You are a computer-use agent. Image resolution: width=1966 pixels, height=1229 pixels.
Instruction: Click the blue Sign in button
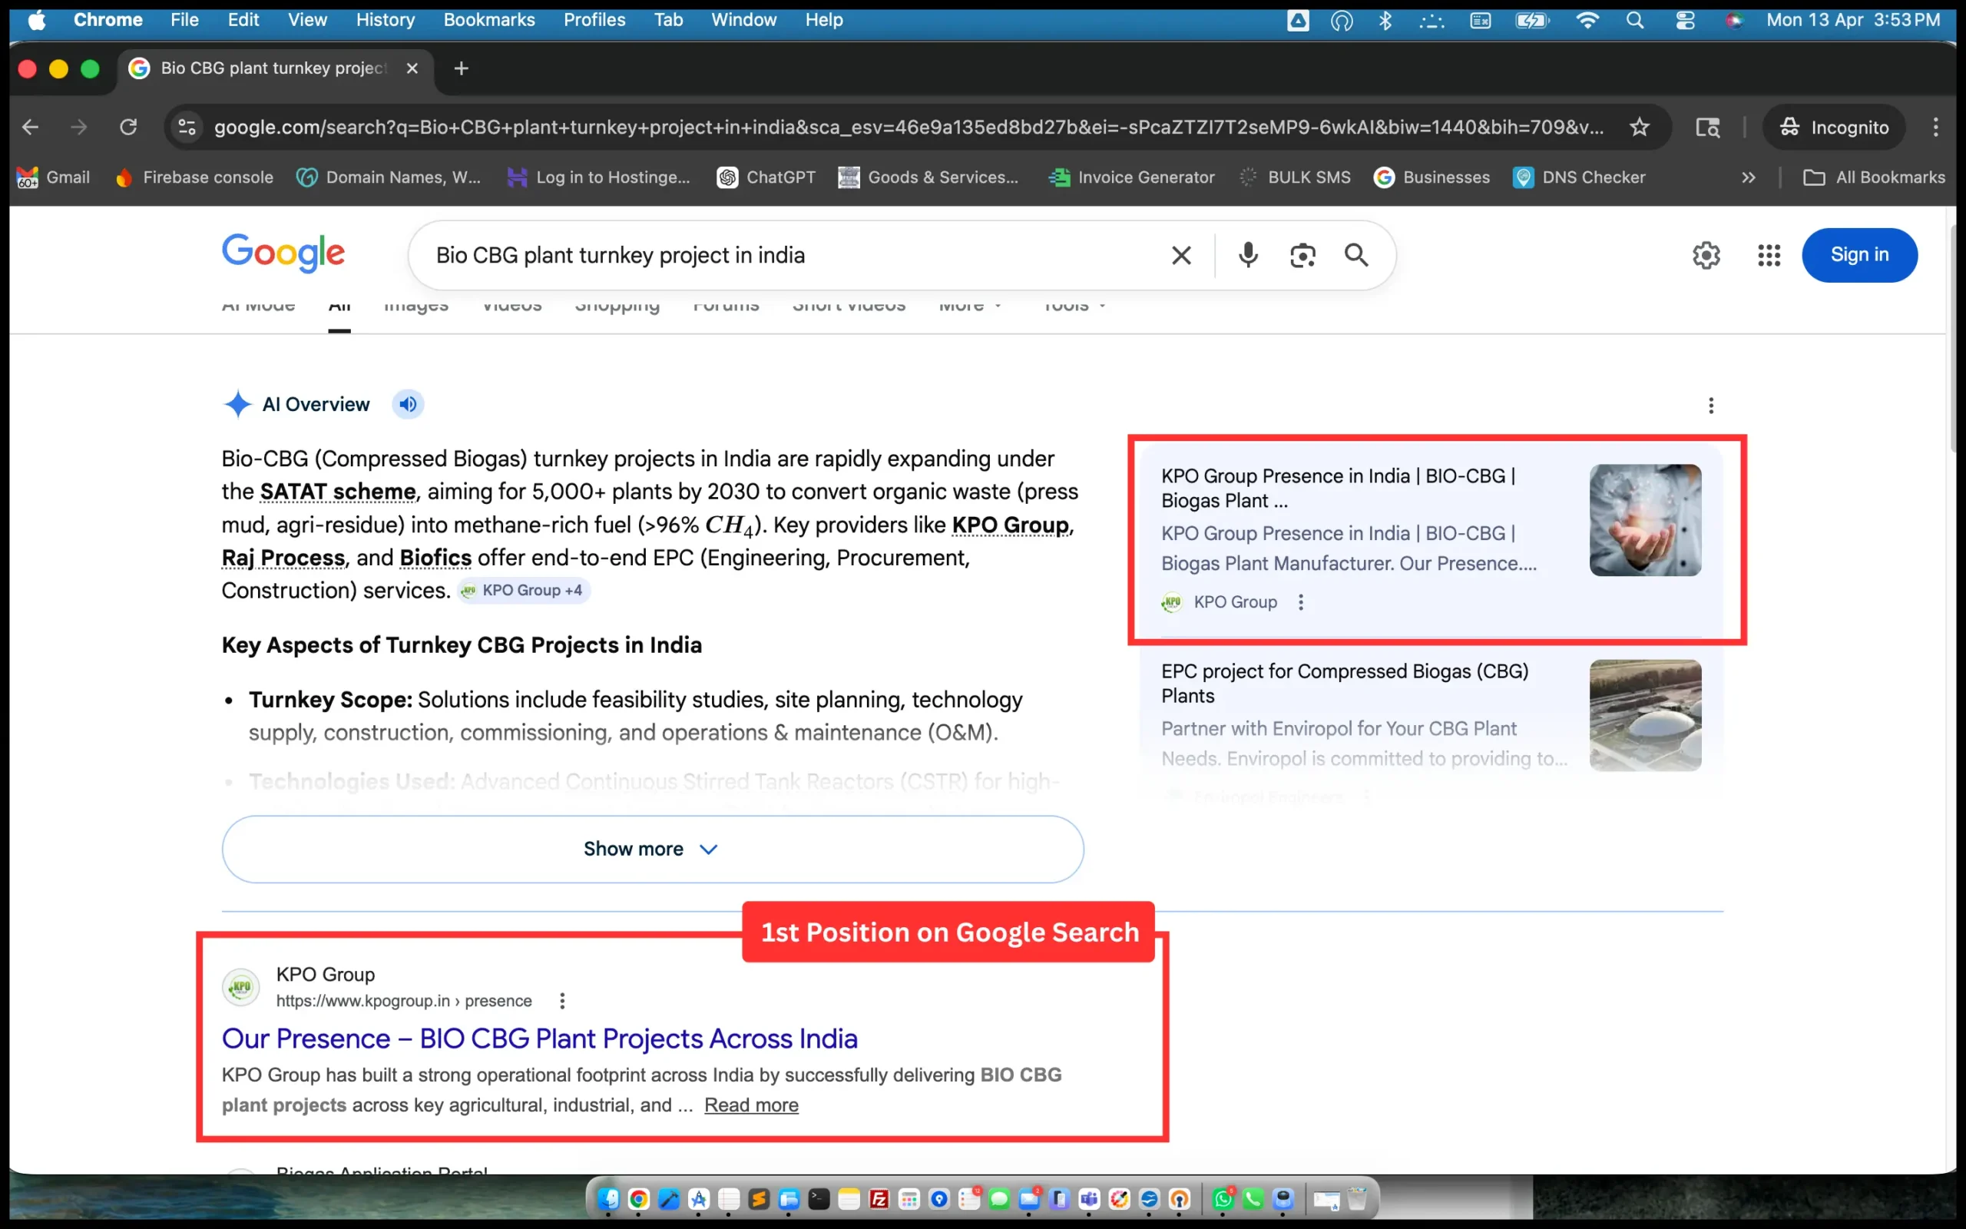[1859, 255]
